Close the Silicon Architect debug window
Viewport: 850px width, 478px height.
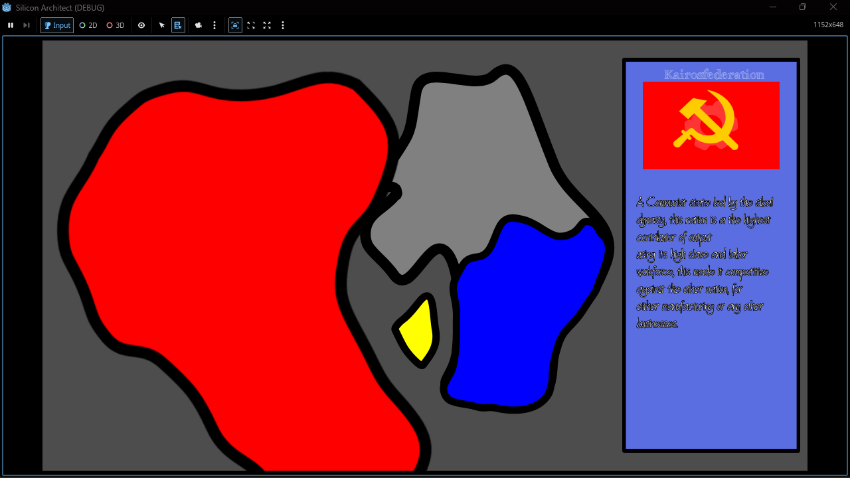[x=833, y=7]
